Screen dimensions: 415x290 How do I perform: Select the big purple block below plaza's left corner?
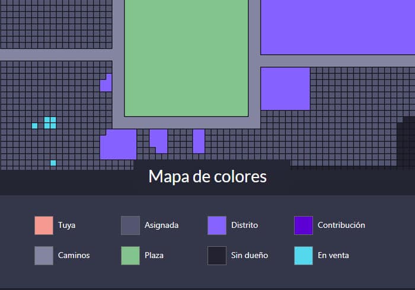pyautogui.click(x=119, y=144)
